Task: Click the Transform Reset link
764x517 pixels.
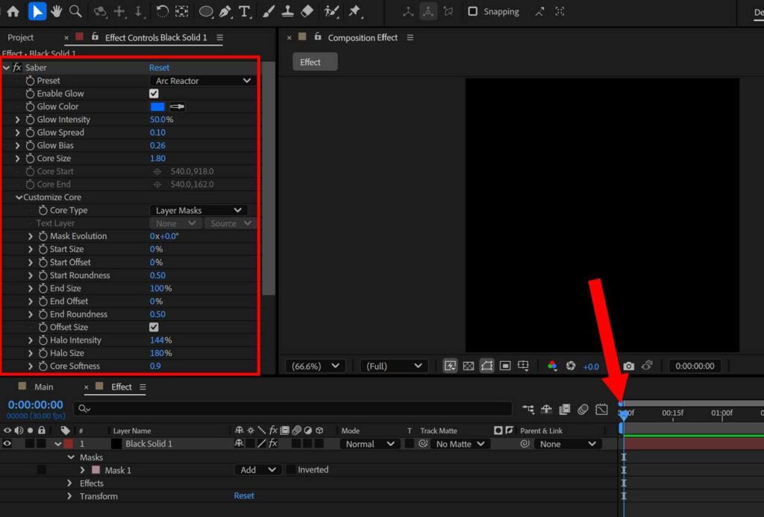Action: point(244,495)
